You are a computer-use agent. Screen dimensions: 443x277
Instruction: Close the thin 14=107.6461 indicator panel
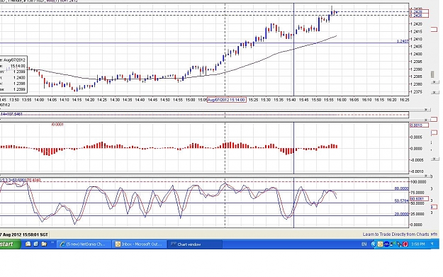[426, 109]
